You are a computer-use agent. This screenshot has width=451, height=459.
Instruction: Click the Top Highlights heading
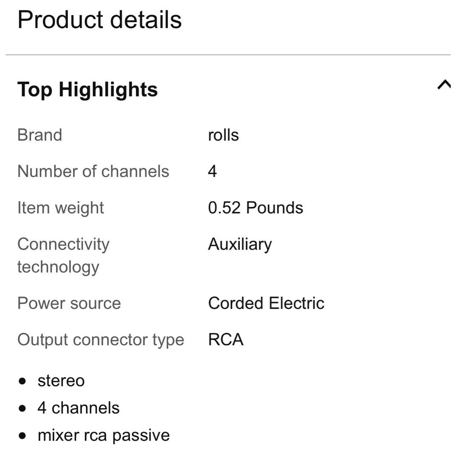coord(87,90)
